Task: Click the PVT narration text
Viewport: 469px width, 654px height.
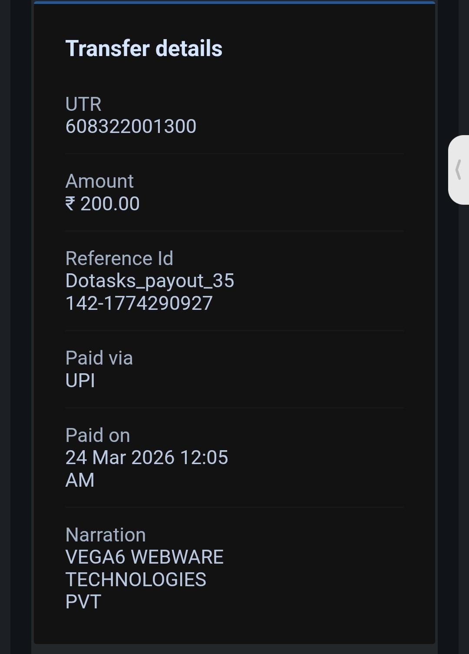Action: [83, 602]
